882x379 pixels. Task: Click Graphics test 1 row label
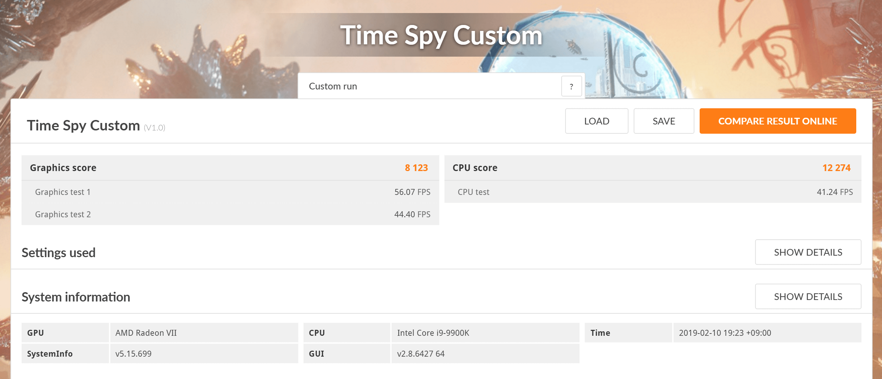tap(63, 192)
